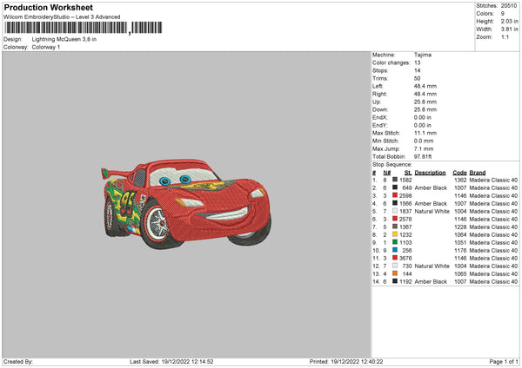This screenshot has width=522, height=368.
Task: Click the Stop Sequence heading
Action: pyautogui.click(x=392, y=163)
